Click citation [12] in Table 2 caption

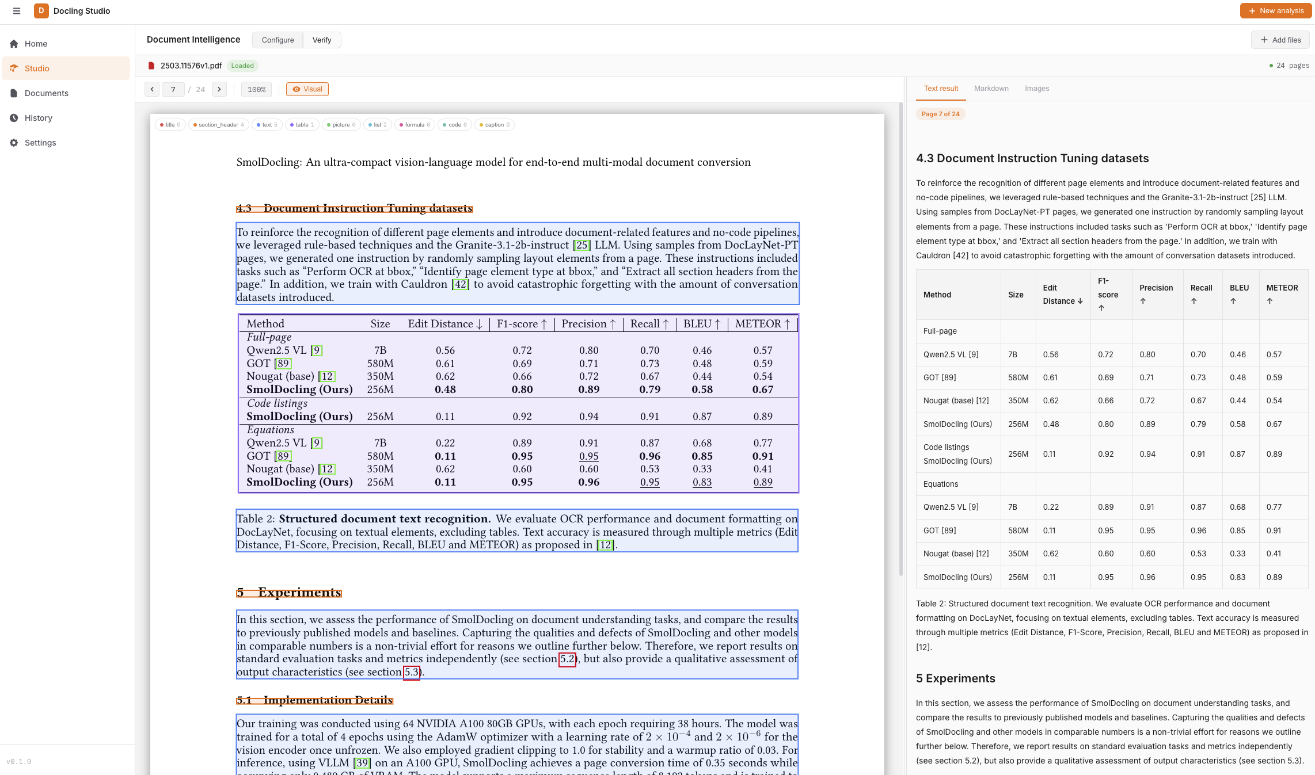[x=606, y=545]
